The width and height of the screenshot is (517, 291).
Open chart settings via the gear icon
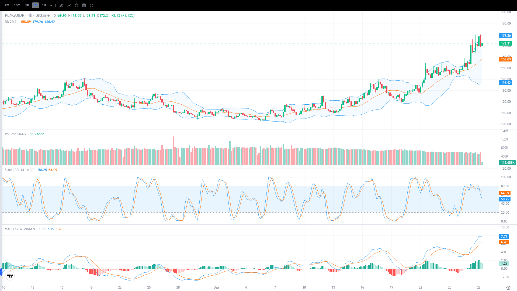coord(76,5)
